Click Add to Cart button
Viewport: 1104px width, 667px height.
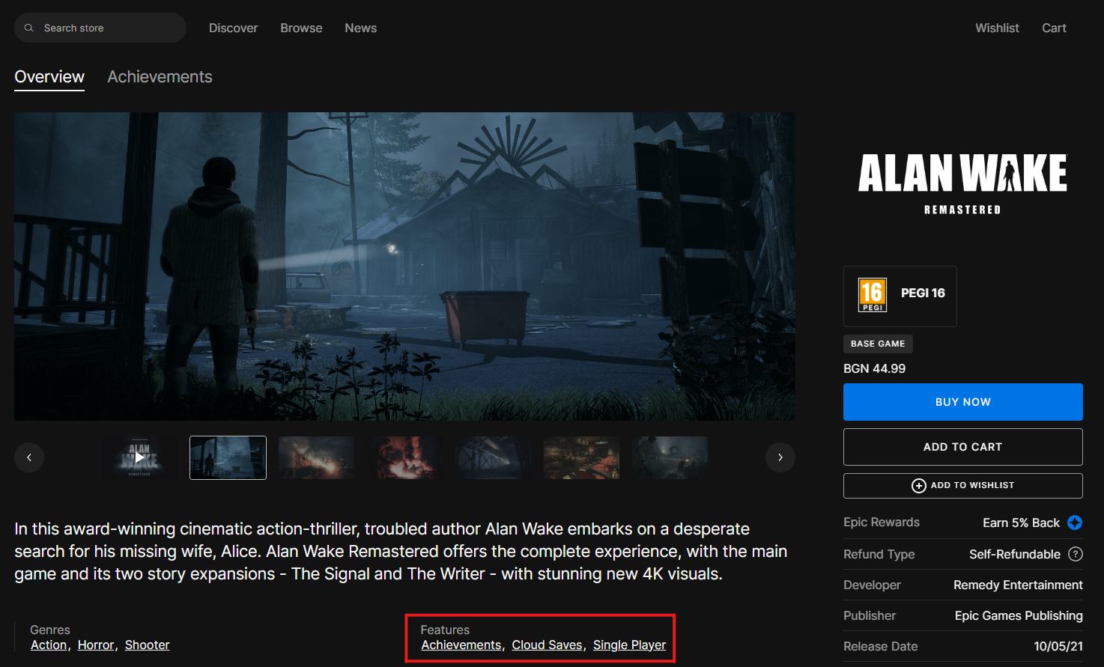coord(962,447)
